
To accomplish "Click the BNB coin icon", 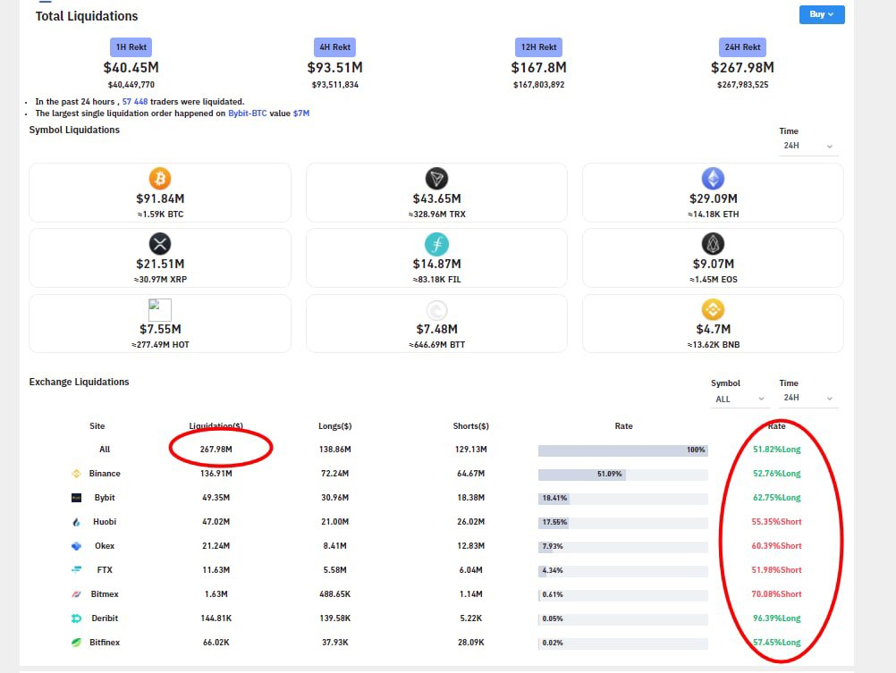I will 713,309.
